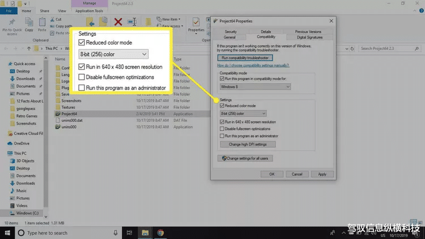Switch to the Share ribbon tab
This screenshot has width=425, height=239.
coord(44,11)
